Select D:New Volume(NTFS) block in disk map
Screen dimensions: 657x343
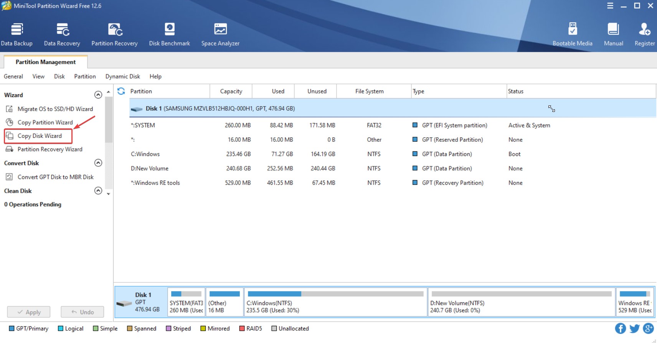tap(521, 302)
